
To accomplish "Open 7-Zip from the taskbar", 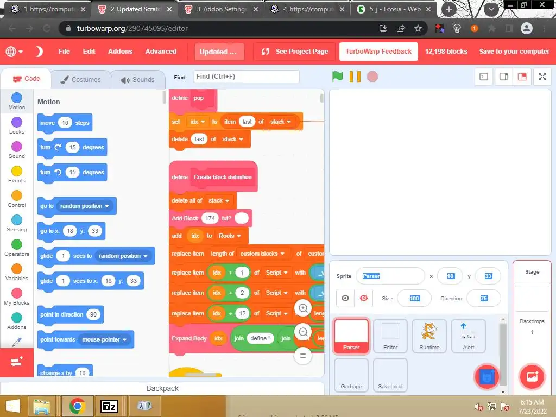I will [x=109, y=406].
